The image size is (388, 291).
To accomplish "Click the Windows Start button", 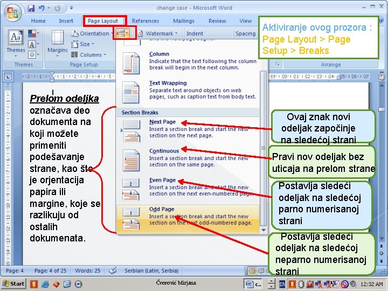I will pyautogui.click(x=13, y=284).
